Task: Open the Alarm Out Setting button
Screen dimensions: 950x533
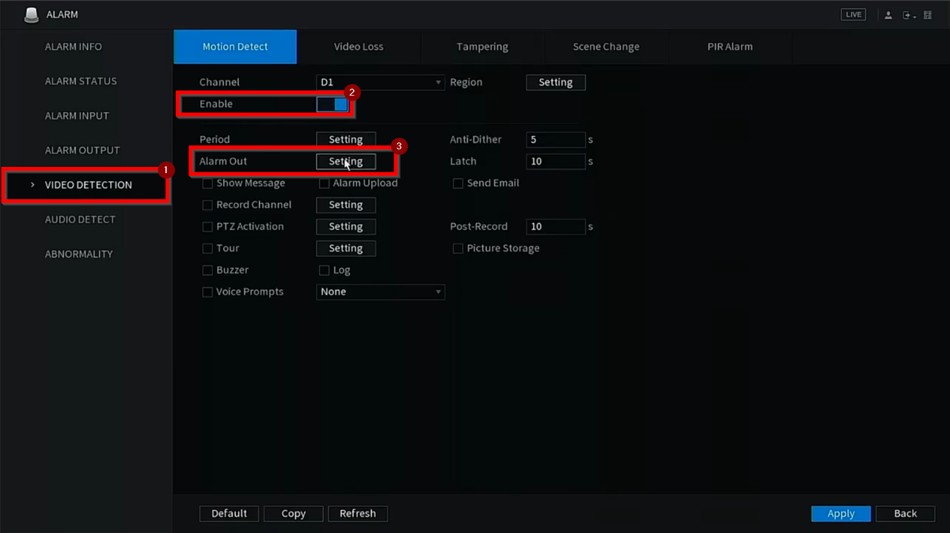Action: point(346,161)
